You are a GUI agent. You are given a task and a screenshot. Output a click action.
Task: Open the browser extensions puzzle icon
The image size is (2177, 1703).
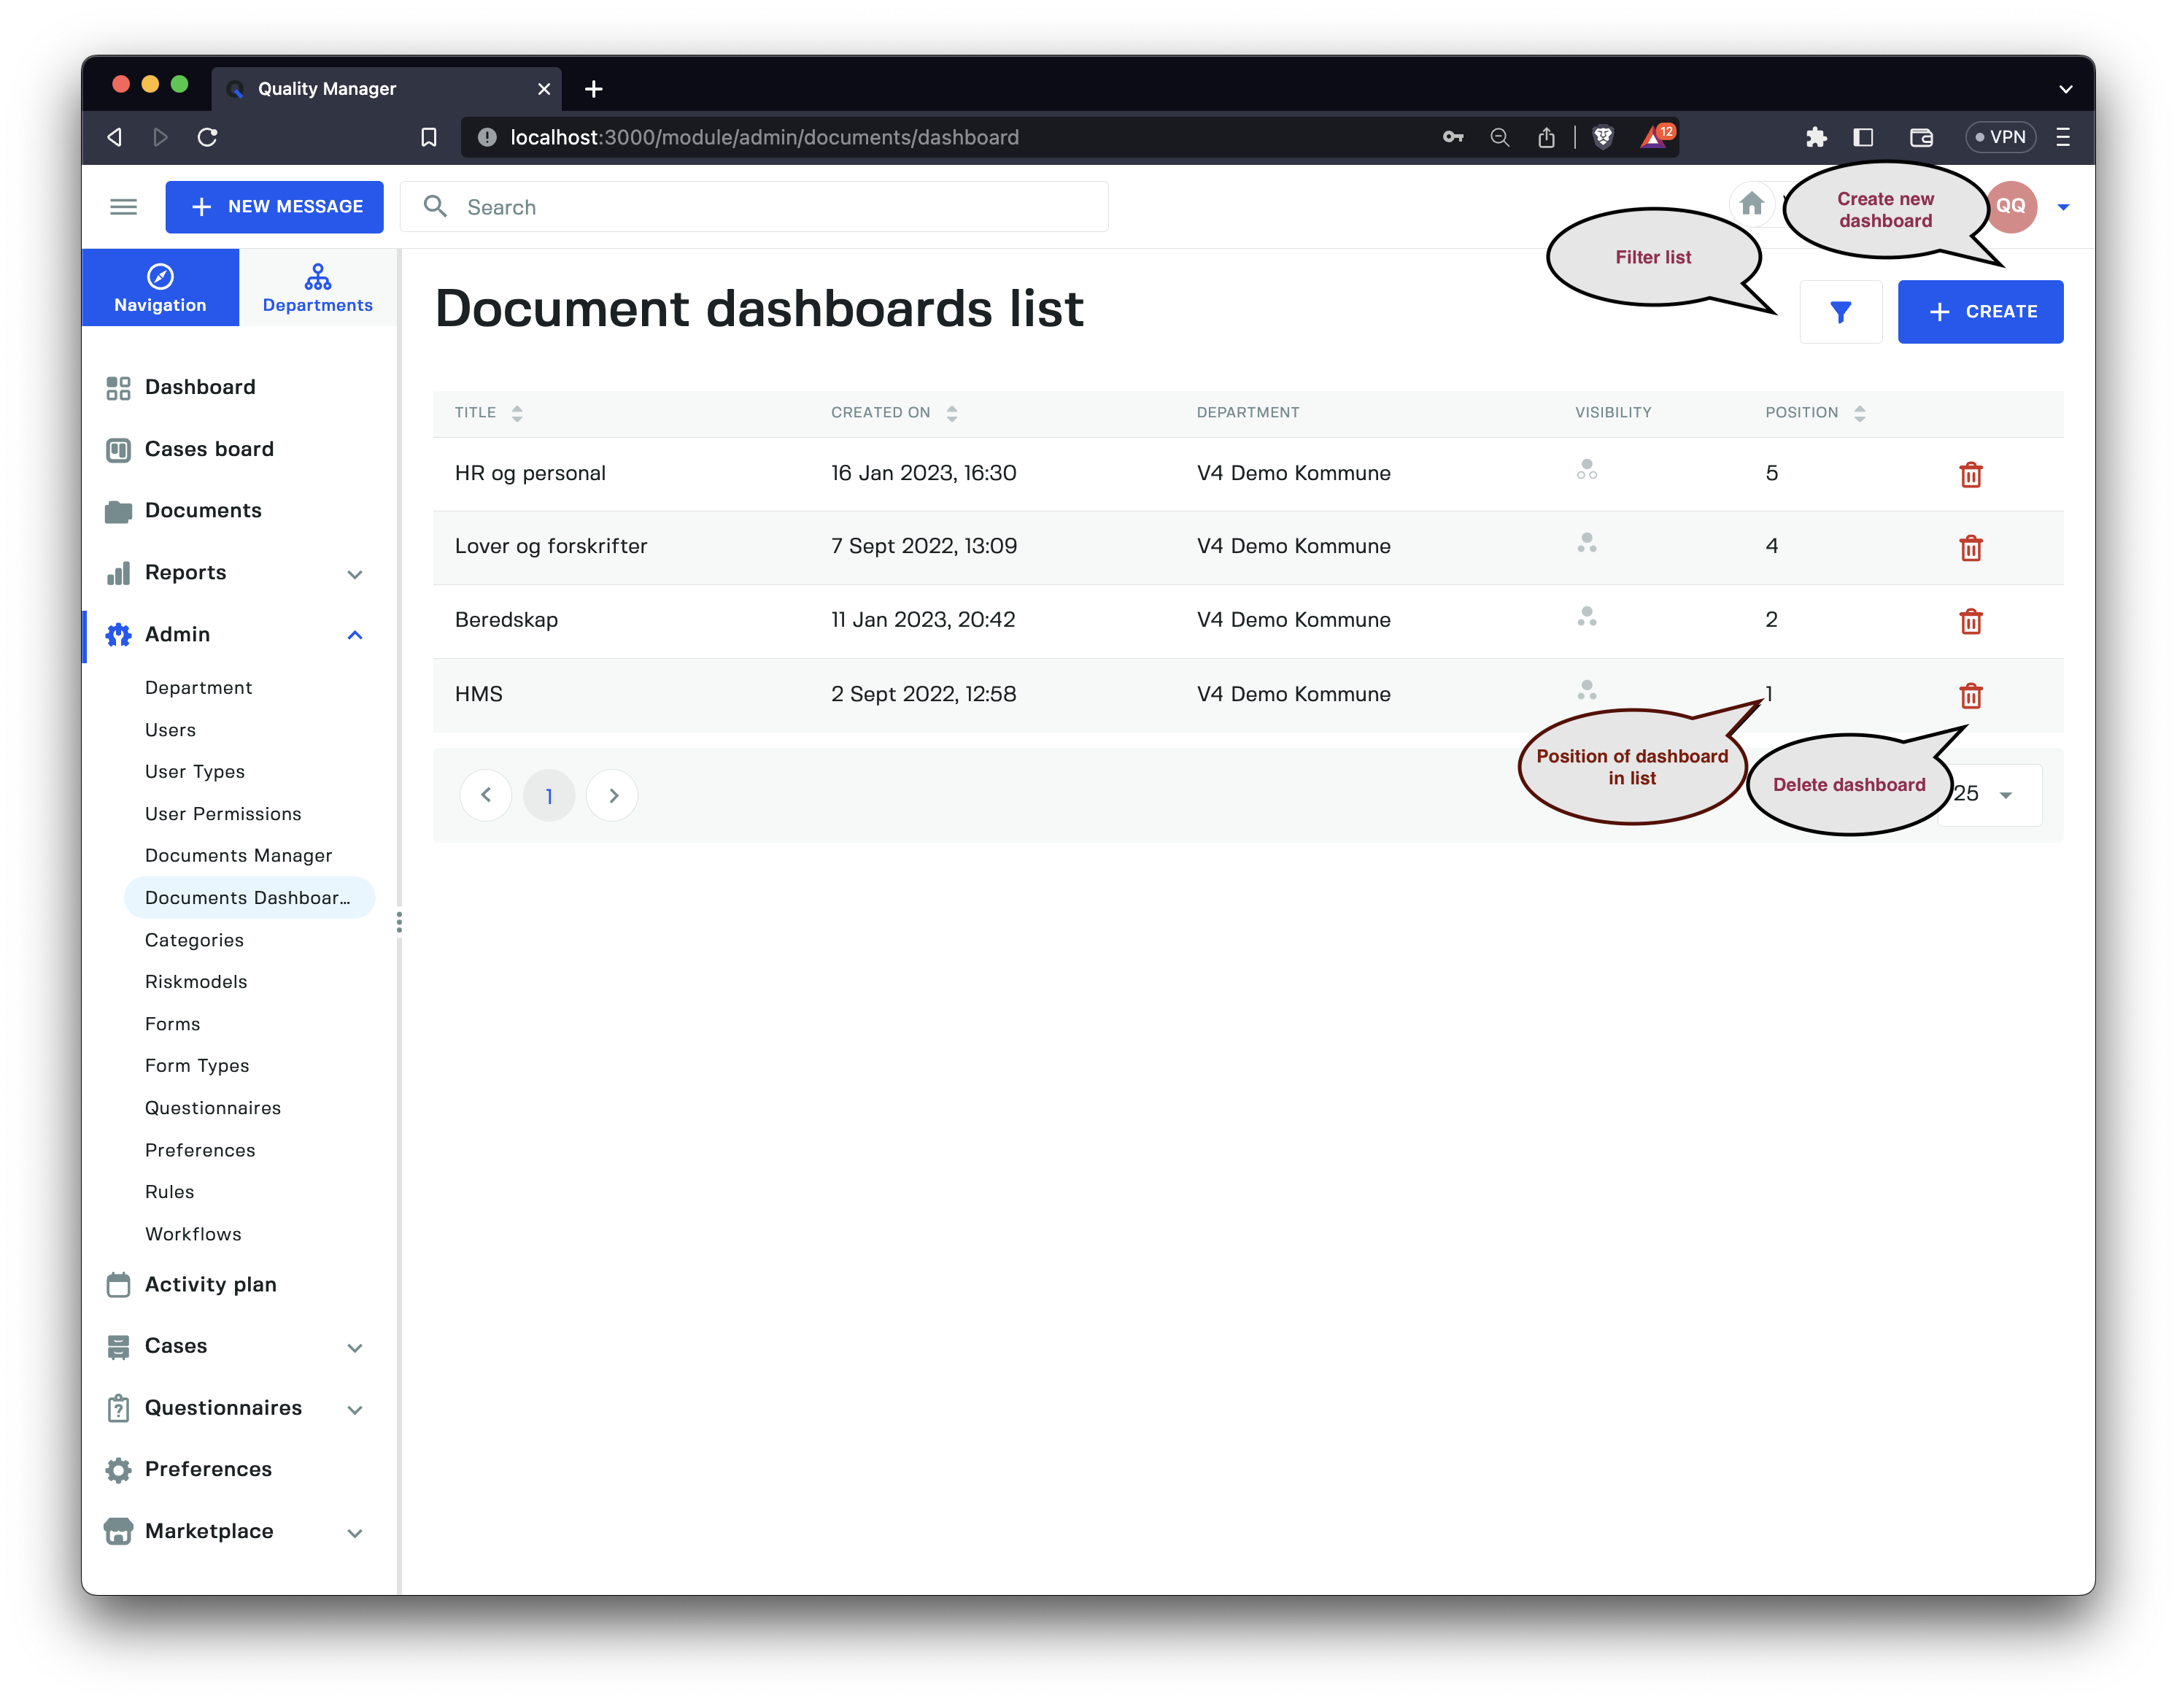1815,138
